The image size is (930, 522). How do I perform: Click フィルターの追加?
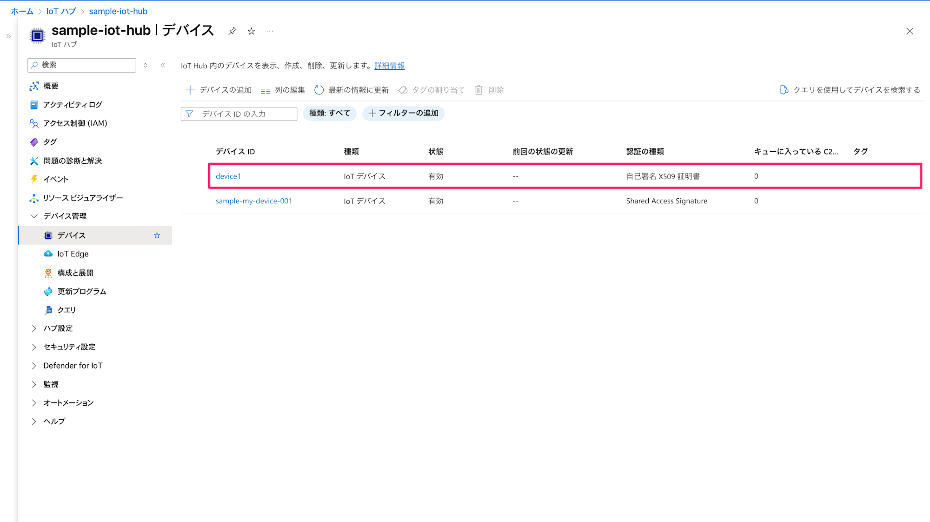point(404,113)
